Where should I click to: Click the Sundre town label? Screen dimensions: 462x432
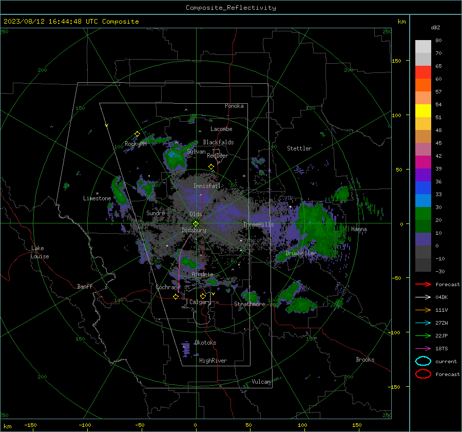(x=156, y=213)
